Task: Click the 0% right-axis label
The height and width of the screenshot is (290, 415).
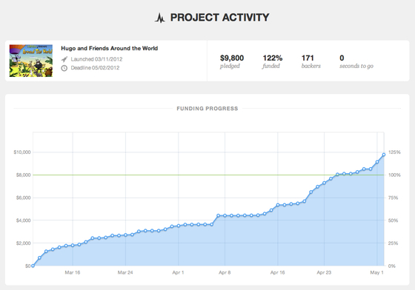Action: [392, 266]
